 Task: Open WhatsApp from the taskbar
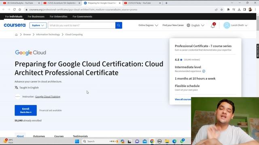coord(182,141)
